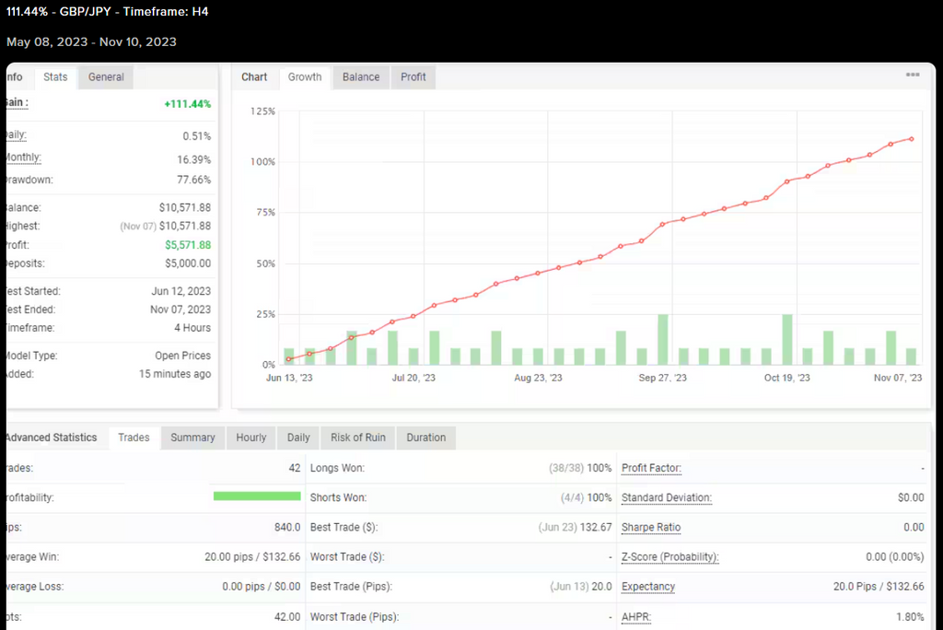The height and width of the screenshot is (630, 943).
Task: Click the $5,000.00 deposits value
Action: coord(188,263)
